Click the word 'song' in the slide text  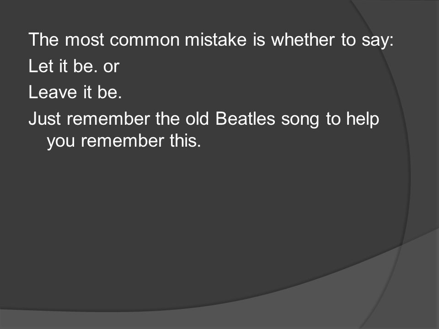(300, 120)
